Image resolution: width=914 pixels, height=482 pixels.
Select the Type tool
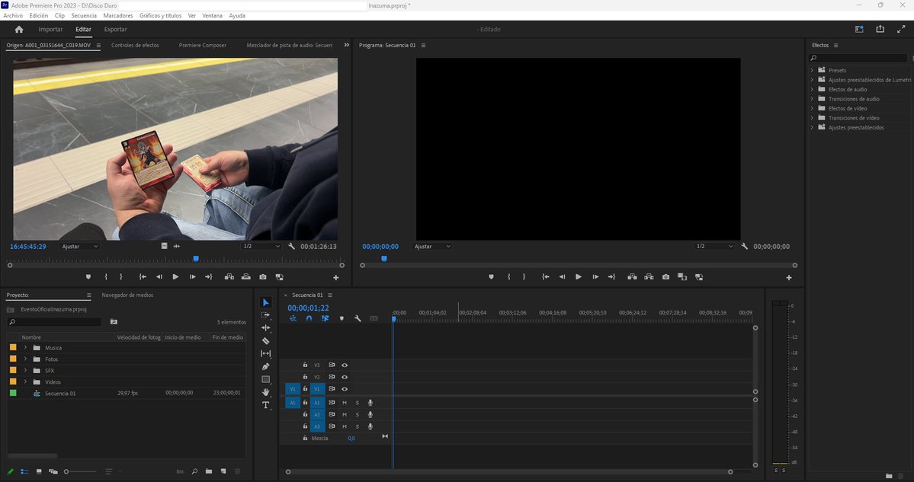[x=266, y=405]
